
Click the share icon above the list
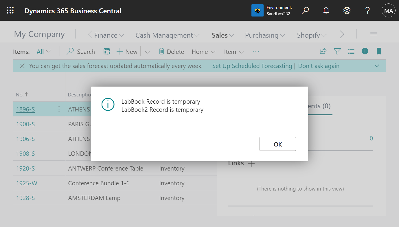pyautogui.click(x=323, y=51)
